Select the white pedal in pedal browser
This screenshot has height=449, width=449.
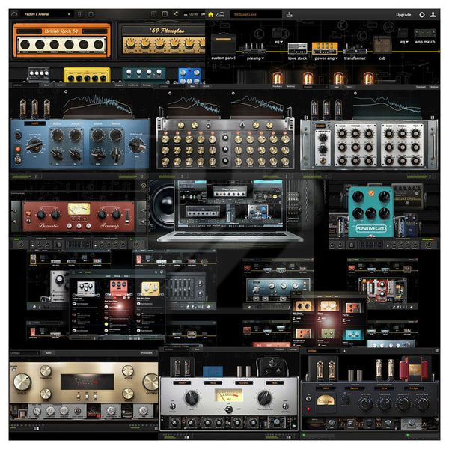(86, 288)
